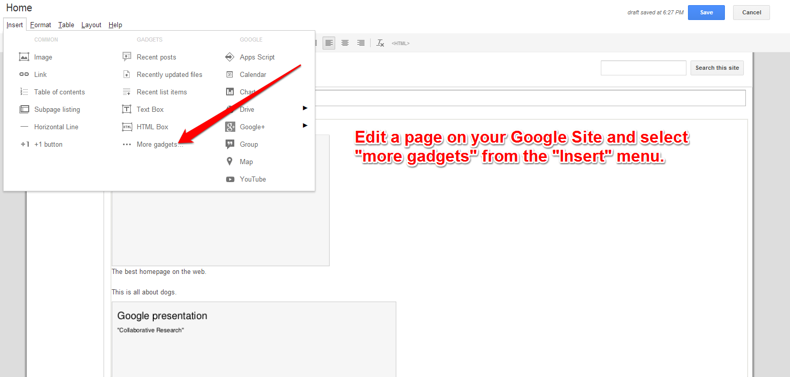790x377 pixels.
Task: Click the text "The best homepage on the web."
Action: click(159, 272)
